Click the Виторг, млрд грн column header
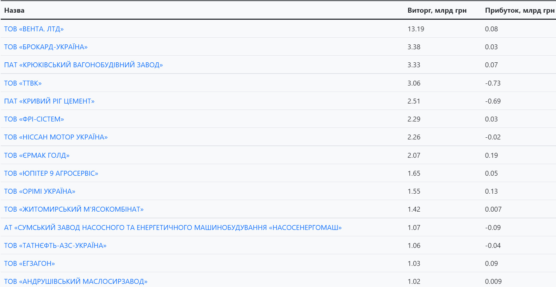This screenshot has width=556, height=287. (437, 11)
